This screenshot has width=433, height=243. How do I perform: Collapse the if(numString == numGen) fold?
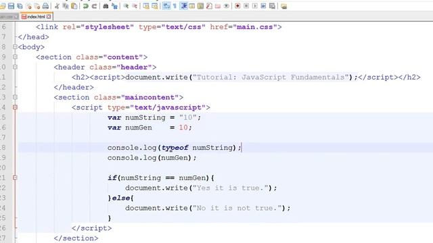[15, 178]
